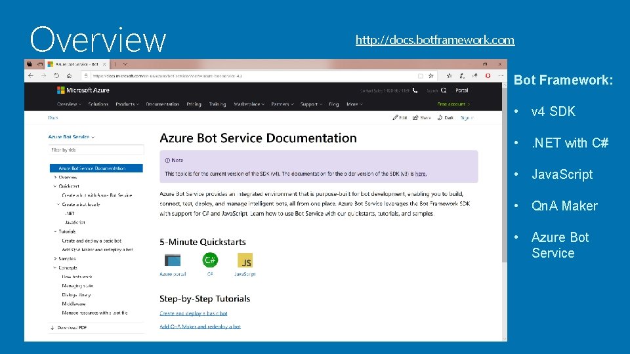Click the Filter by title field
Screen dimensions: 630x354
[96, 149]
